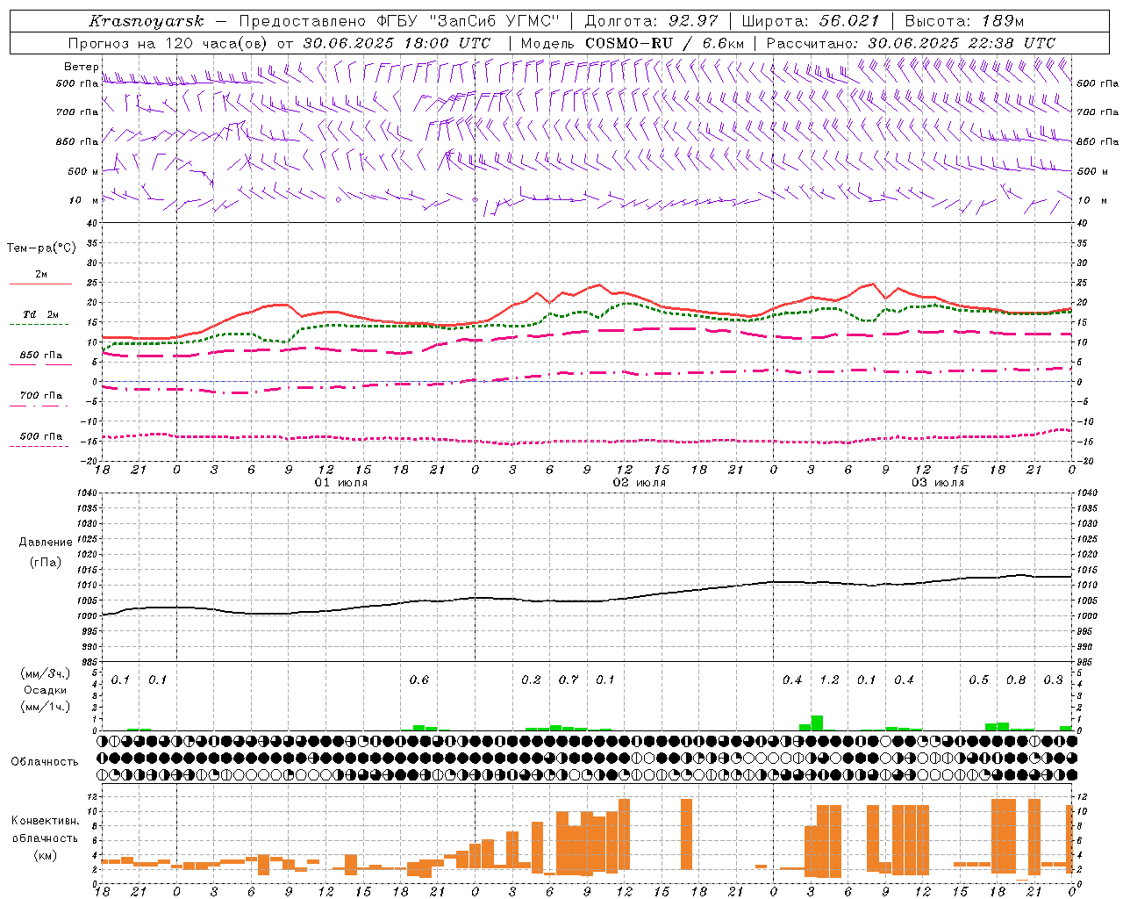Click the 0.6 precipitation amount value
The image size is (1123, 899).
click(x=419, y=680)
